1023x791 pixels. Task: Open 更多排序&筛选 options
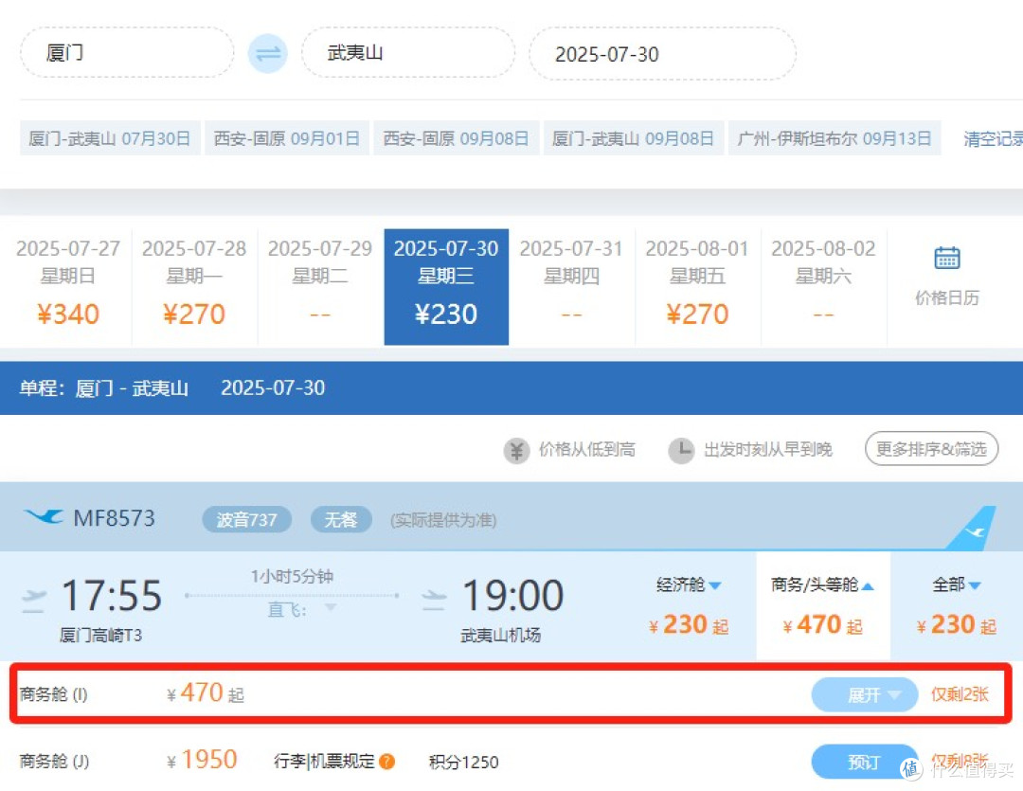coord(932,449)
